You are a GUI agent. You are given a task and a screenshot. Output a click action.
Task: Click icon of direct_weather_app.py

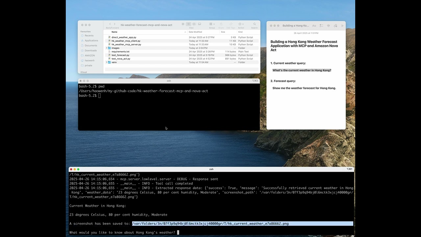point(109,38)
